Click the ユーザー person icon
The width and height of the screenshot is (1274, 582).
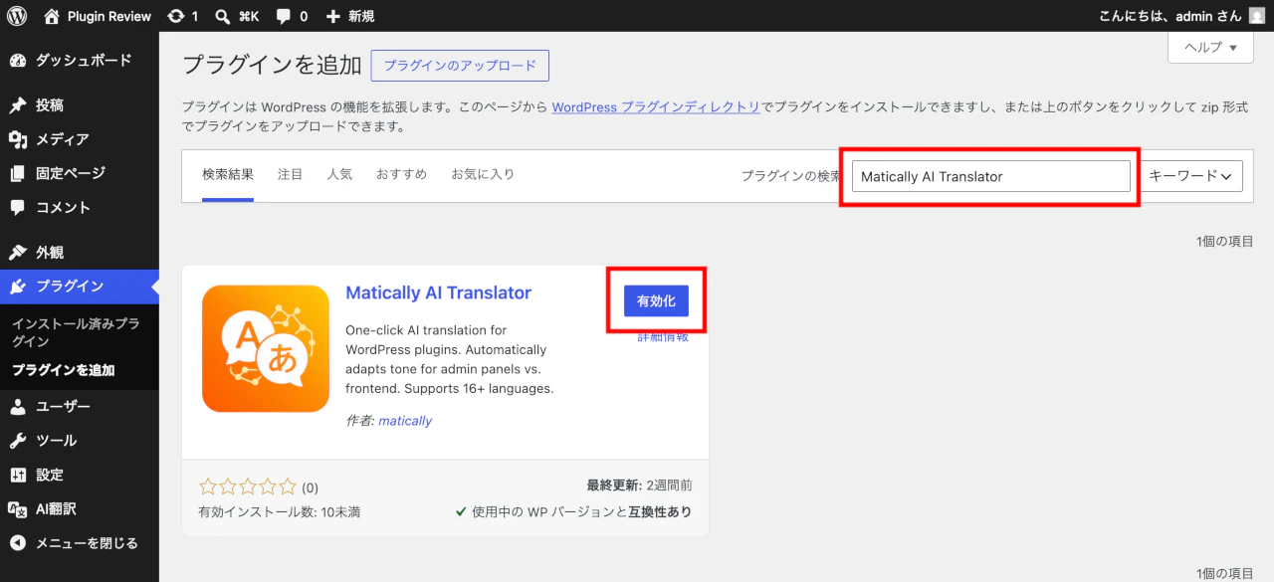pyautogui.click(x=18, y=407)
